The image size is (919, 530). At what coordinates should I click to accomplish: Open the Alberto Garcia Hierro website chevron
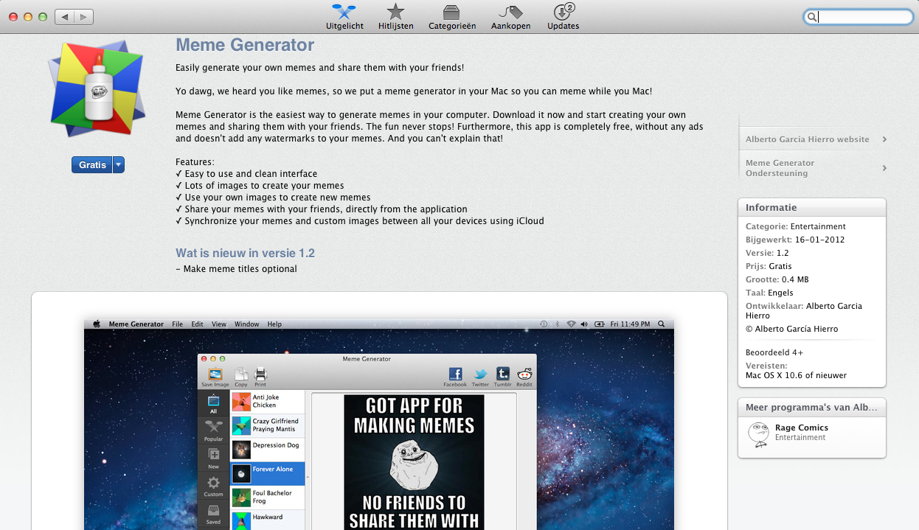pyautogui.click(x=884, y=139)
